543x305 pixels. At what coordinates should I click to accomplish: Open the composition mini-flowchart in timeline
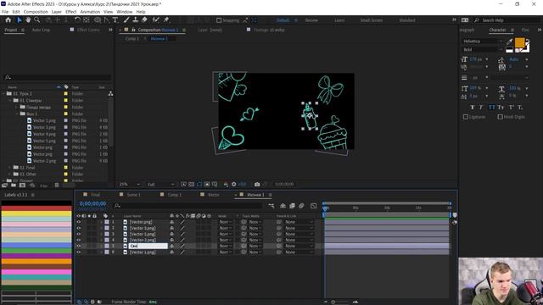[x=271, y=206]
